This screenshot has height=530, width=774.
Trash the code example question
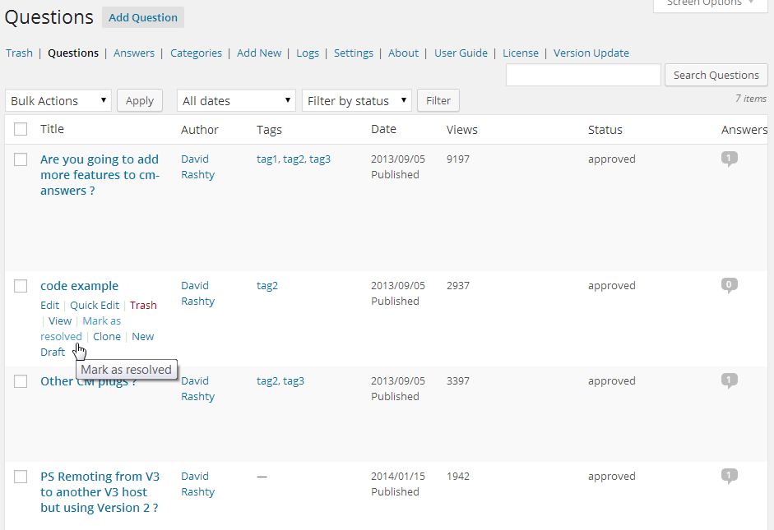143,305
